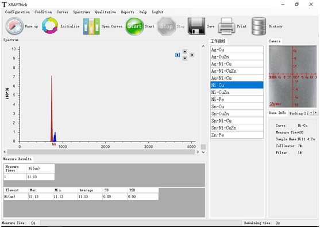Click the spectrum up arrow button
This screenshot has width=320, height=228.
point(184,52)
